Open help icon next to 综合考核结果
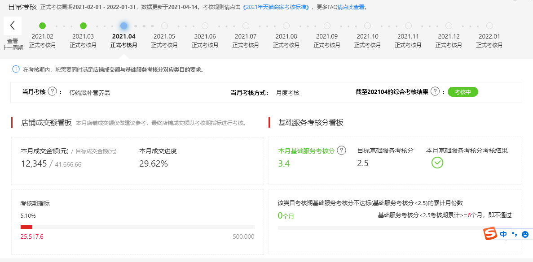The image size is (533, 262). 434,91
